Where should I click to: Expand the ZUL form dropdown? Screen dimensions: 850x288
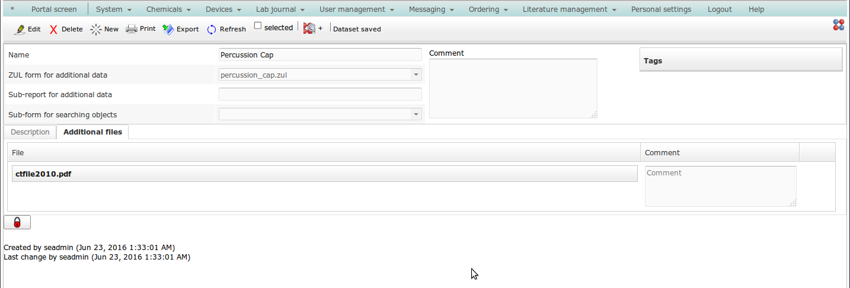[x=416, y=75]
